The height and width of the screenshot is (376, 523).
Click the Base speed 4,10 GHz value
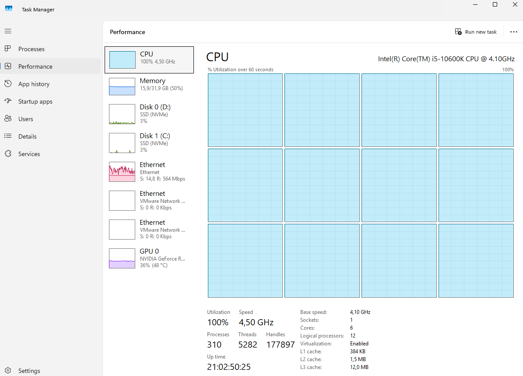360,312
